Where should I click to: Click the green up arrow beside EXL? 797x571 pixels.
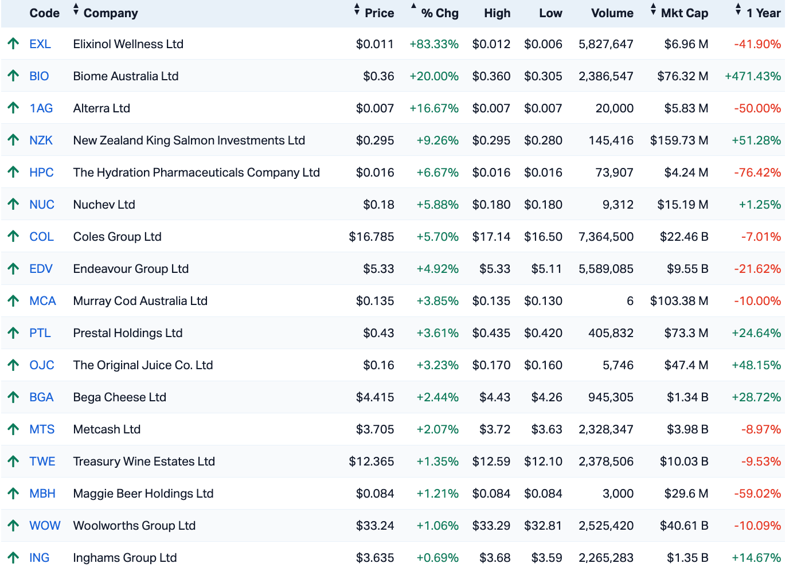(x=13, y=44)
